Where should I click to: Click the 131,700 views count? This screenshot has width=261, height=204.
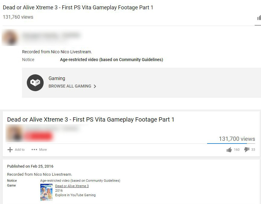coord(237,139)
